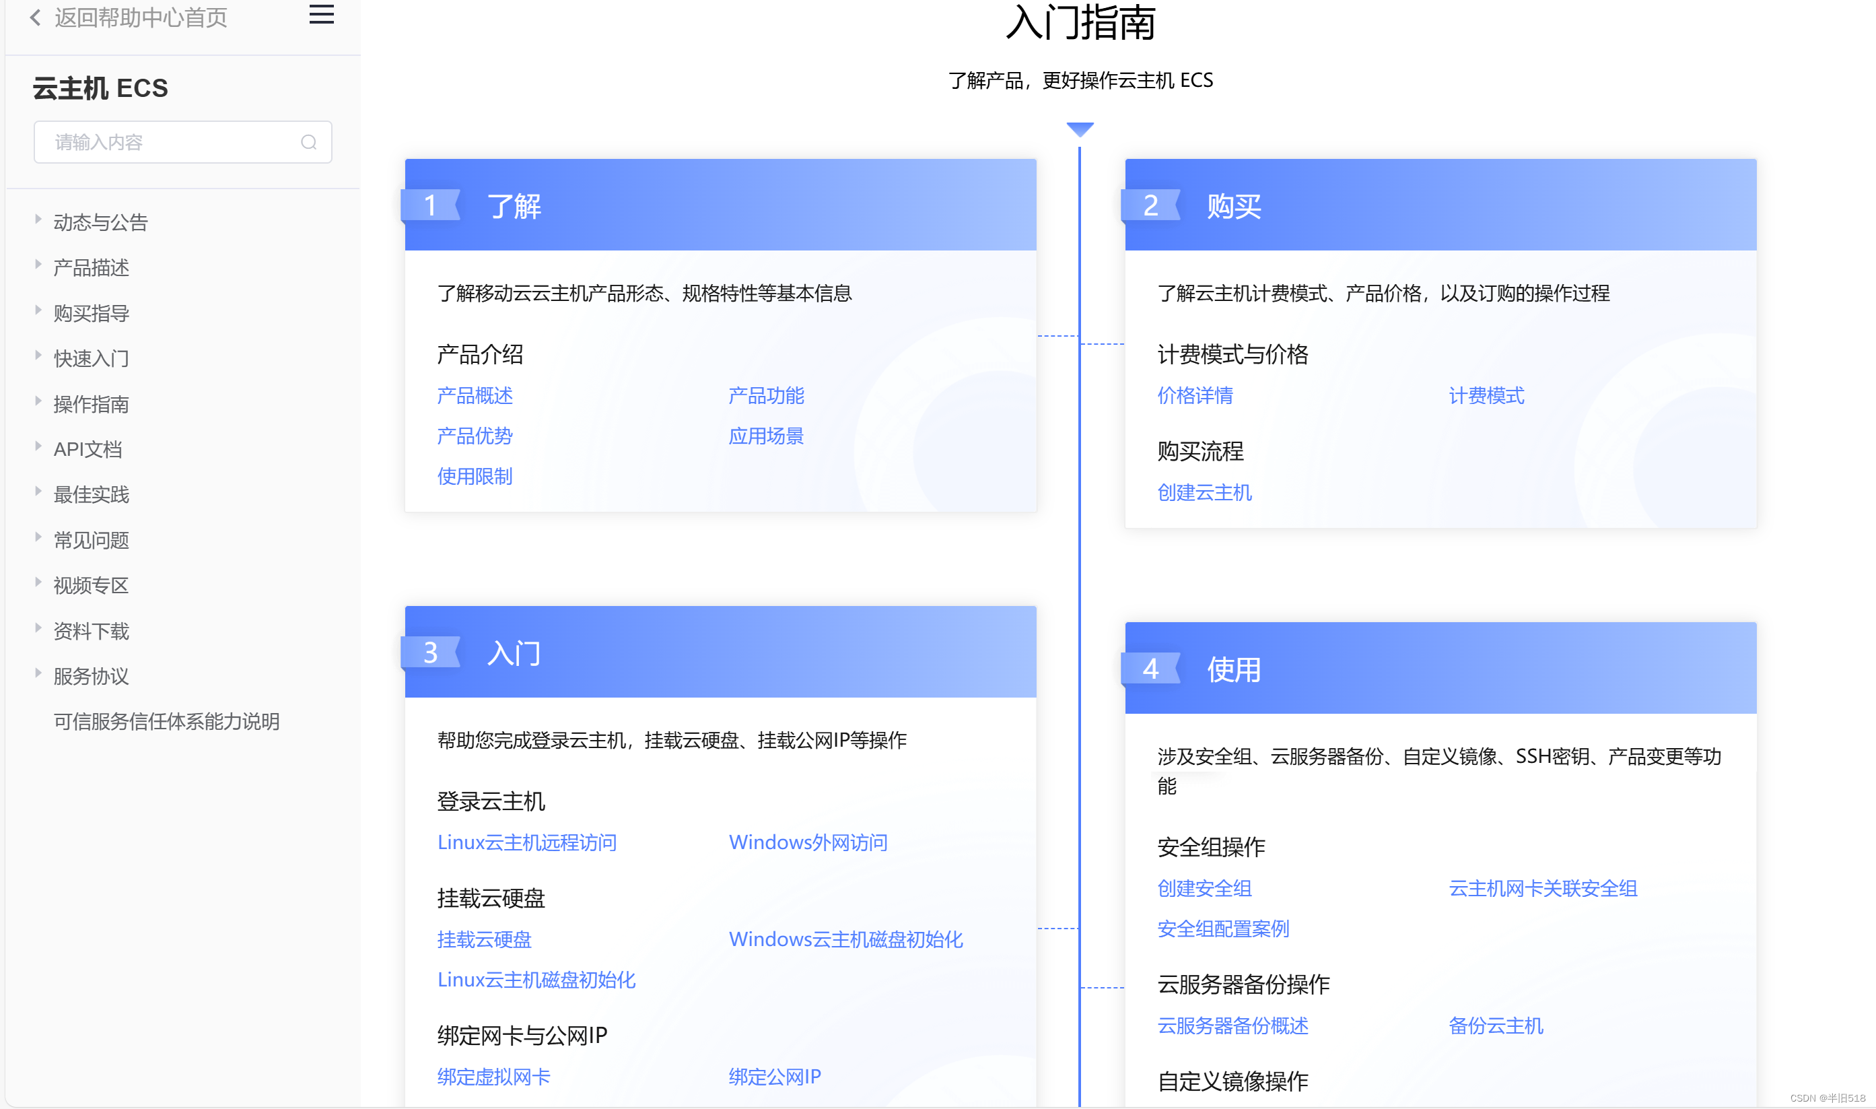This screenshot has width=1876, height=1109.
Task: Click the hamburger menu icon in sidebar header
Action: coord(321,14)
